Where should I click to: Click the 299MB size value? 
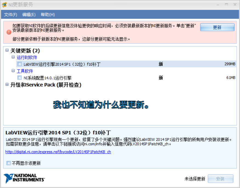230,64
